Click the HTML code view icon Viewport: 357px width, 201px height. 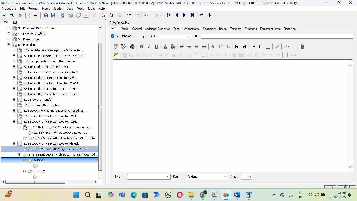click(x=286, y=47)
